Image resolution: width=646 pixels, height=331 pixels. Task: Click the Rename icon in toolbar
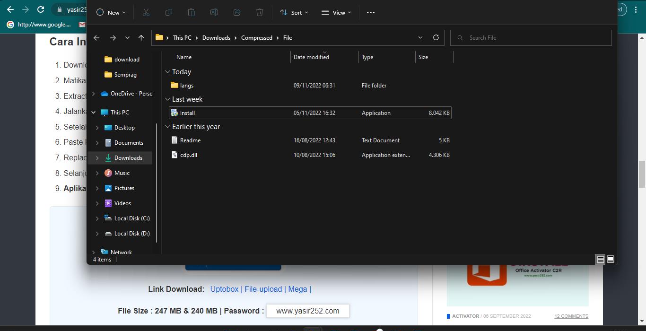pyautogui.click(x=214, y=13)
